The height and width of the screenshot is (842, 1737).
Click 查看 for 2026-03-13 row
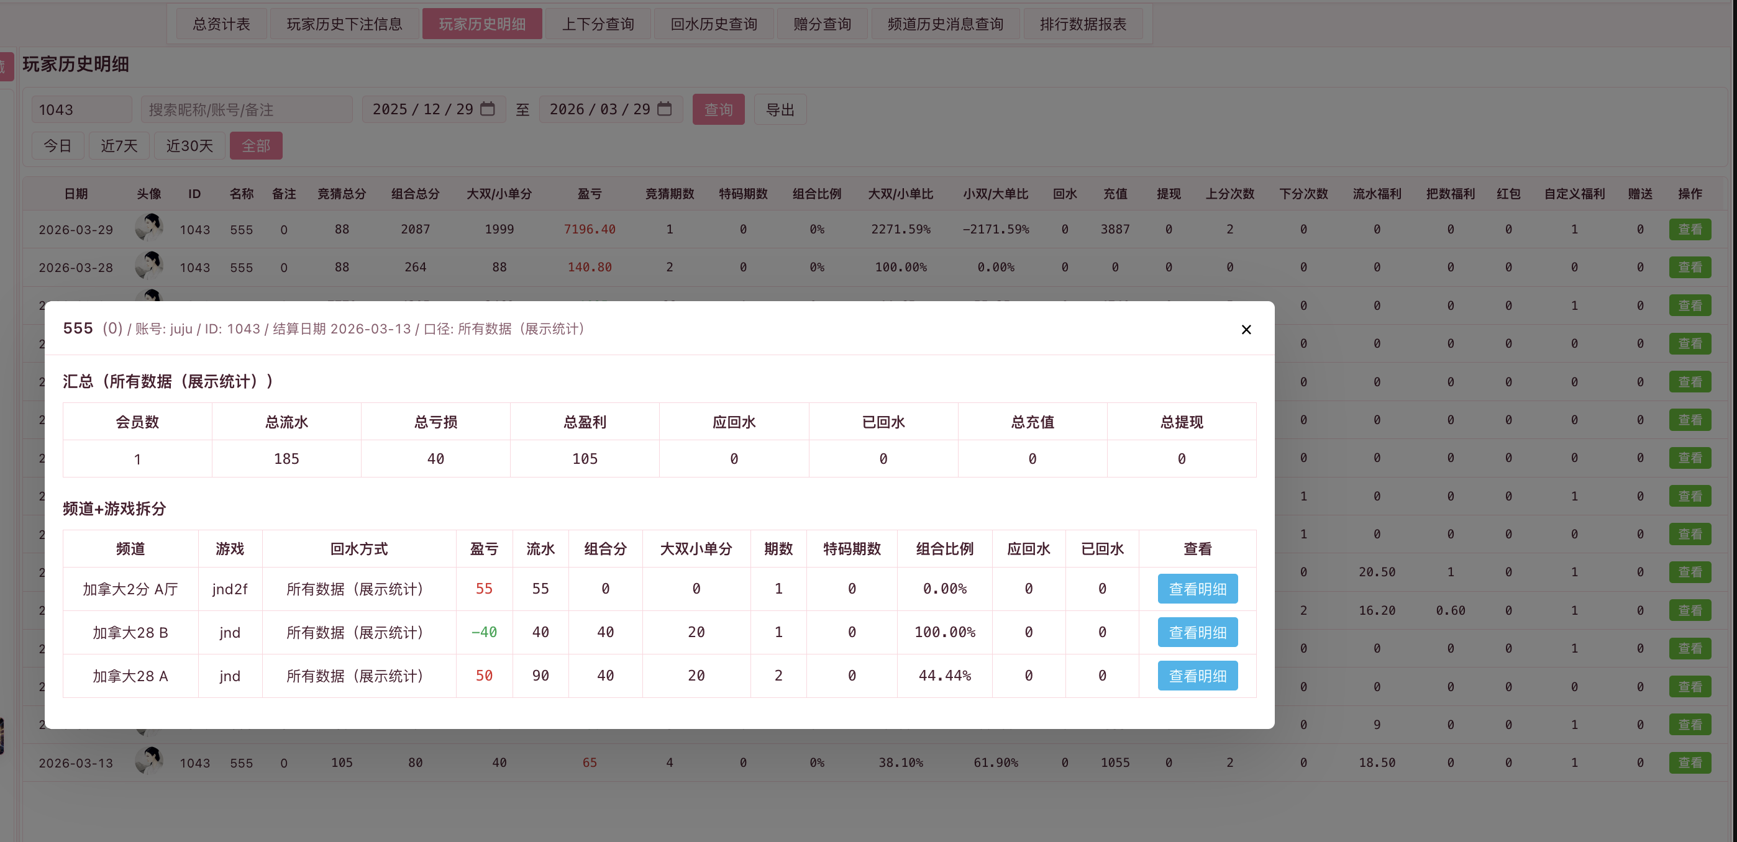1690,763
